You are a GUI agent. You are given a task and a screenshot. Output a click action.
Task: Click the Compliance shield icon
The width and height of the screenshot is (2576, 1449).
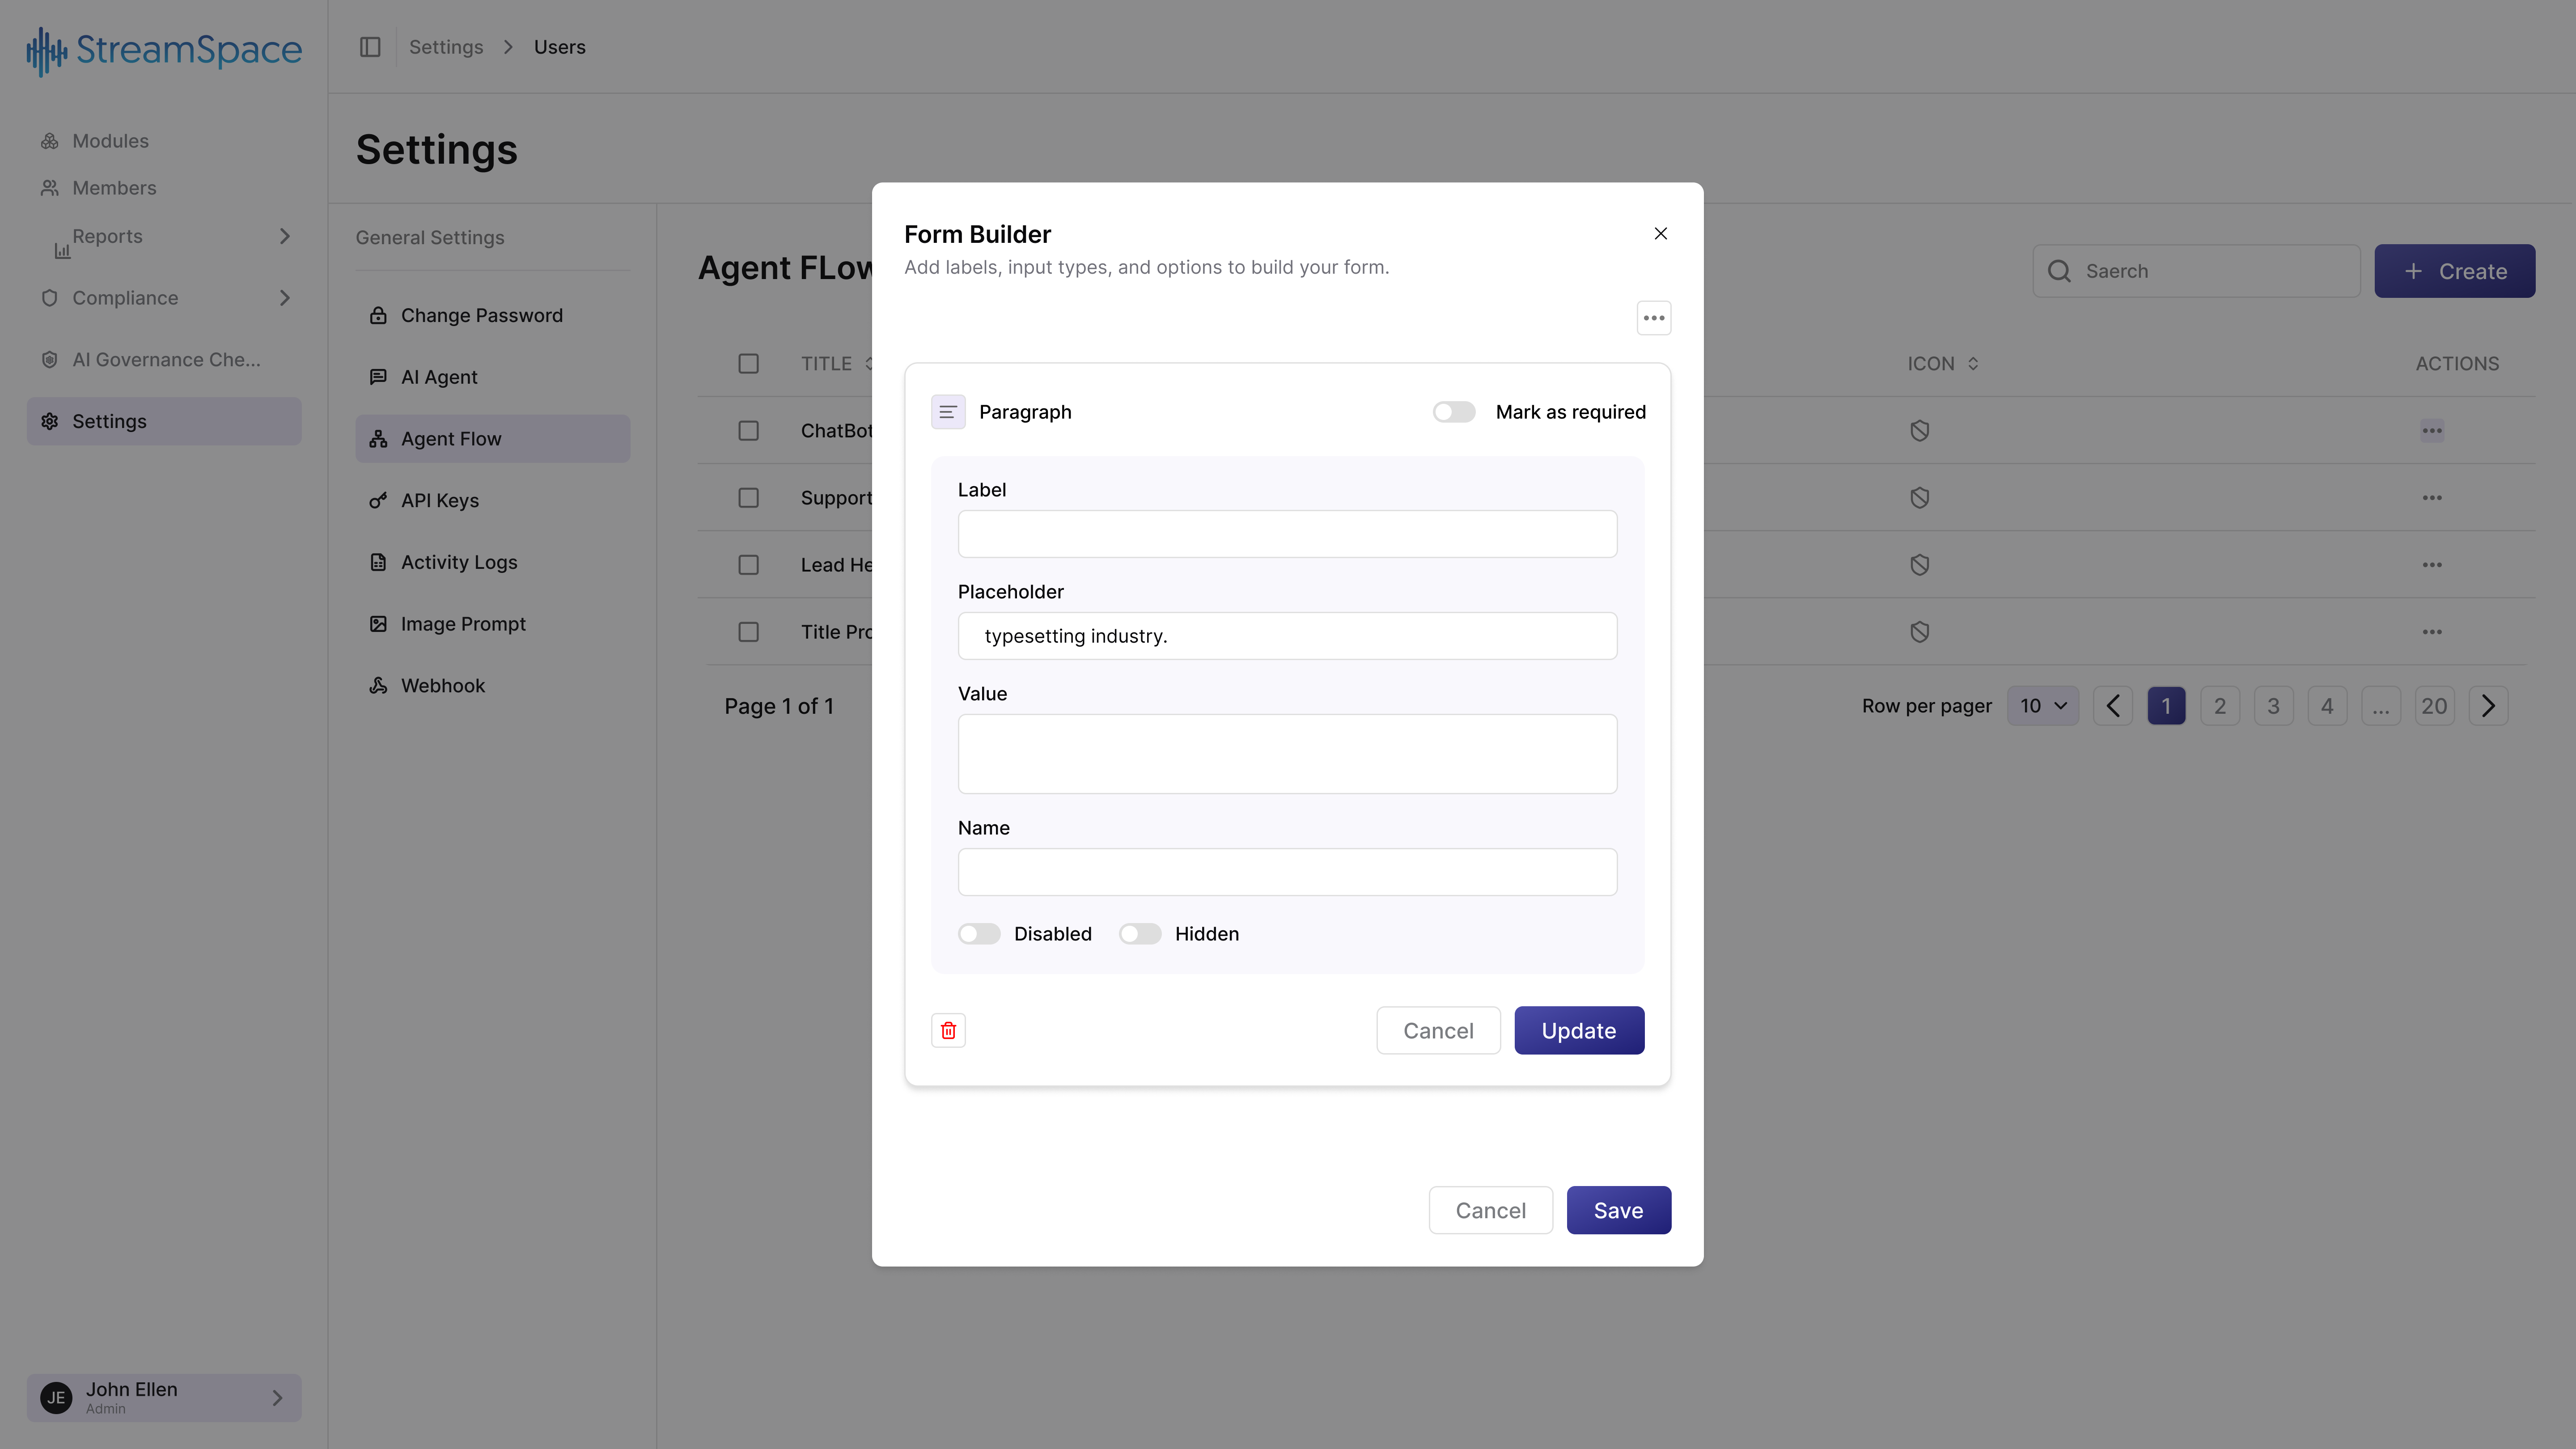pyautogui.click(x=49, y=298)
